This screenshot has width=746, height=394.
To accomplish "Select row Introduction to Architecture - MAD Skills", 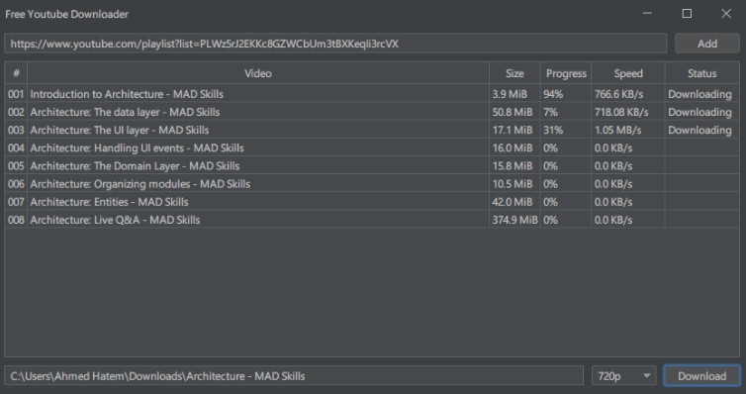I will point(372,94).
